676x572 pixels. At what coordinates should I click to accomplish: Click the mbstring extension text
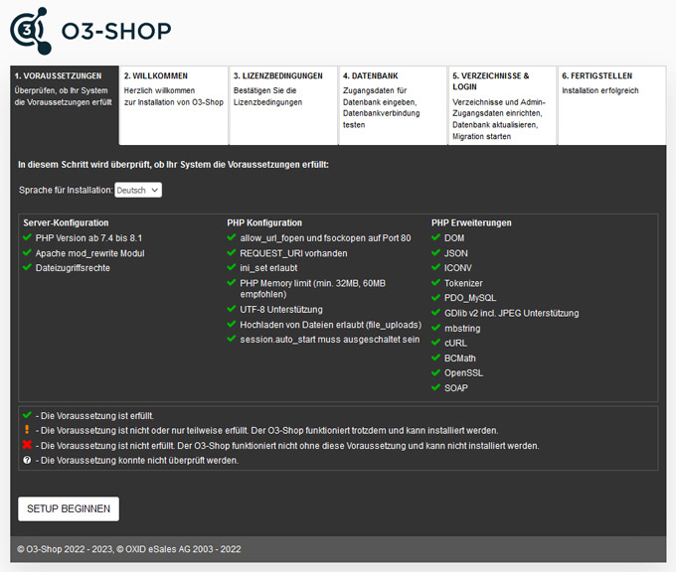[x=462, y=329]
